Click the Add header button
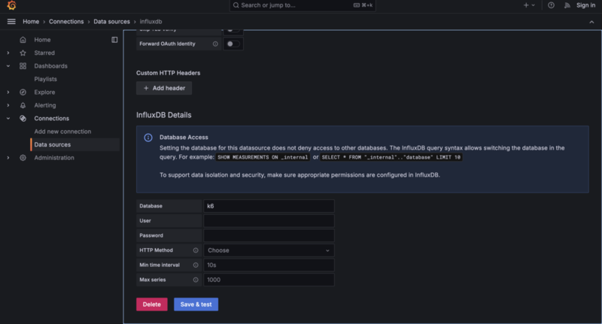602x324 pixels. tap(164, 88)
